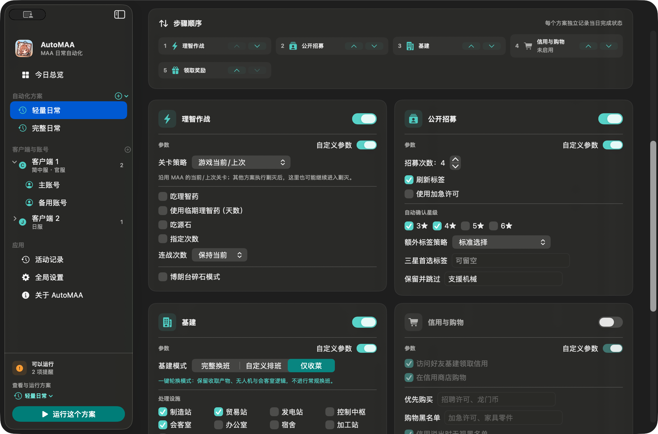Check the 5★ auto-confirm checkbox
Image resolution: width=658 pixels, height=434 pixels.
[465, 226]
